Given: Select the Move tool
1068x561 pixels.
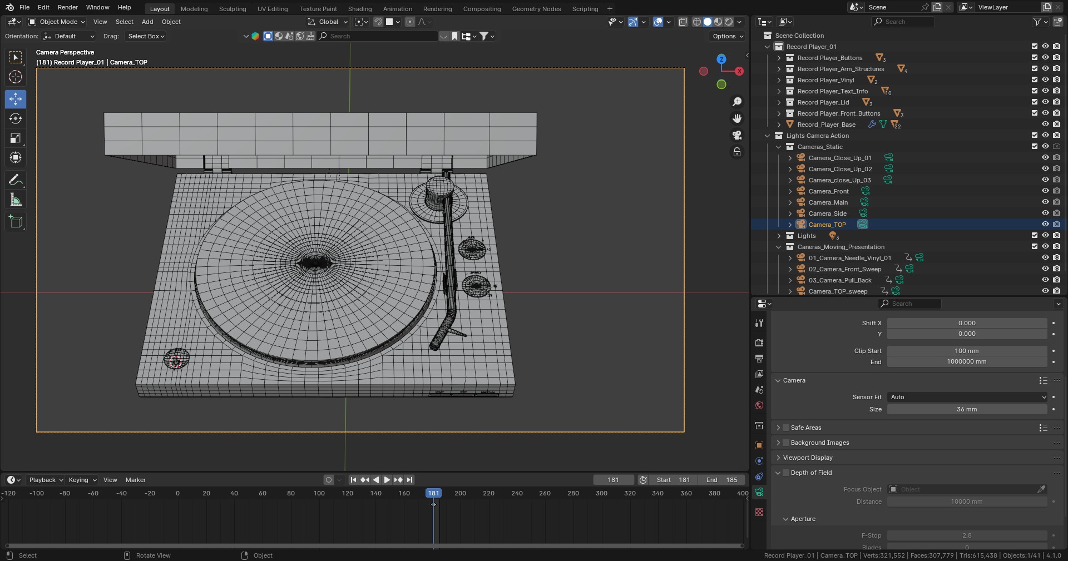Looking at the screenshot, I should tap(16, 99).
